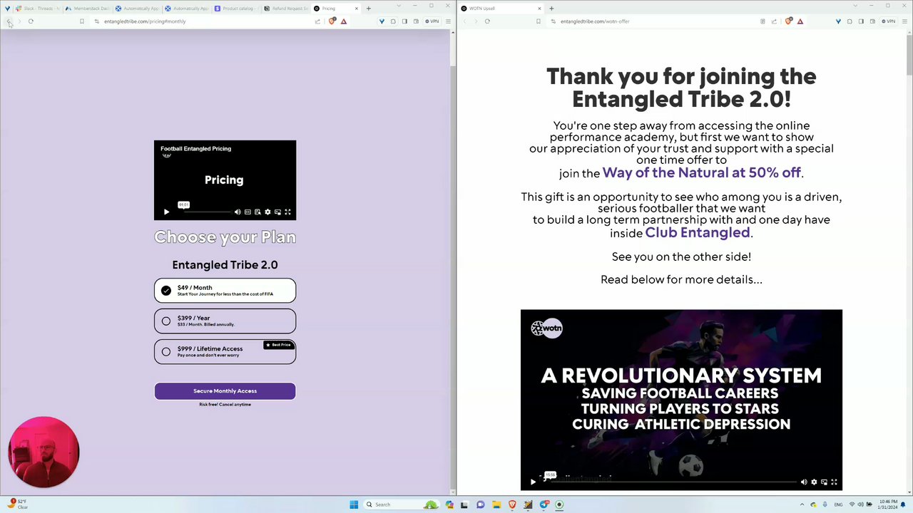Open VPN button in left browser window

(432, 21)
